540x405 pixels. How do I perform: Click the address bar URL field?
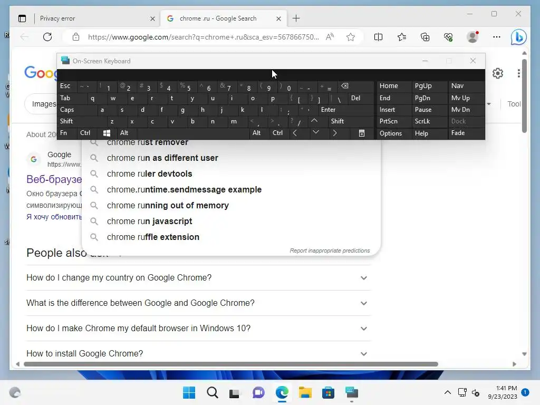(x=203, y=37)
